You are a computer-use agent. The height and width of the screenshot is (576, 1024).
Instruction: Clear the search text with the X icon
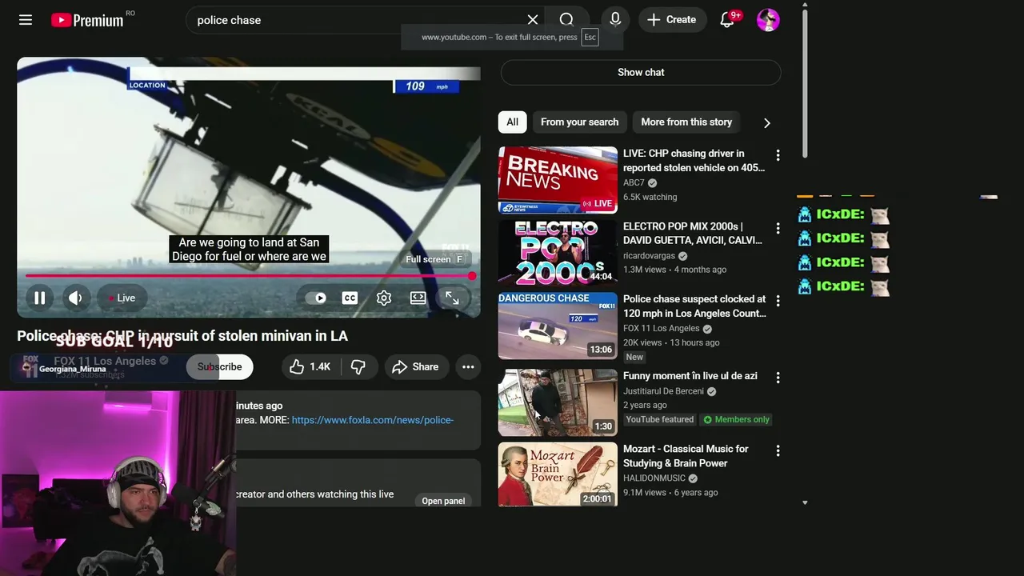(533, 20)
